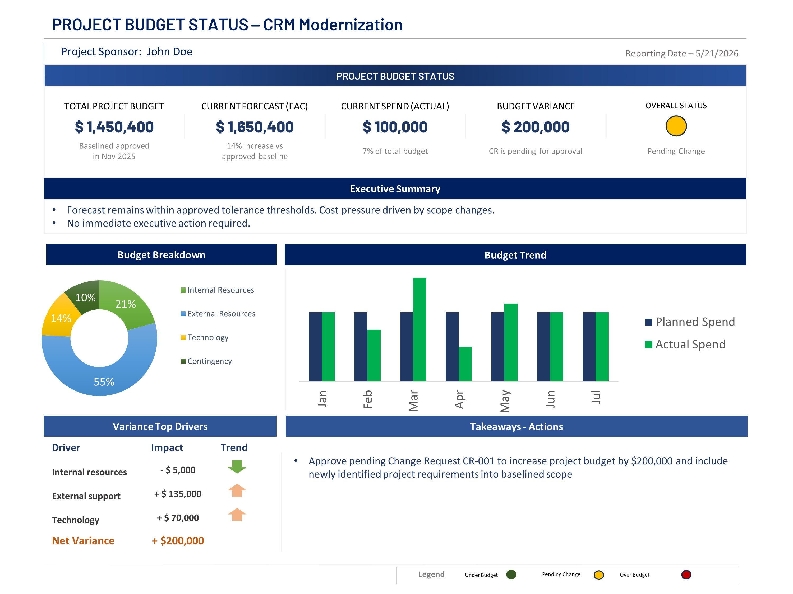
Task: Click the Apr Actual Spend green bar
Action: click(465, 364)
